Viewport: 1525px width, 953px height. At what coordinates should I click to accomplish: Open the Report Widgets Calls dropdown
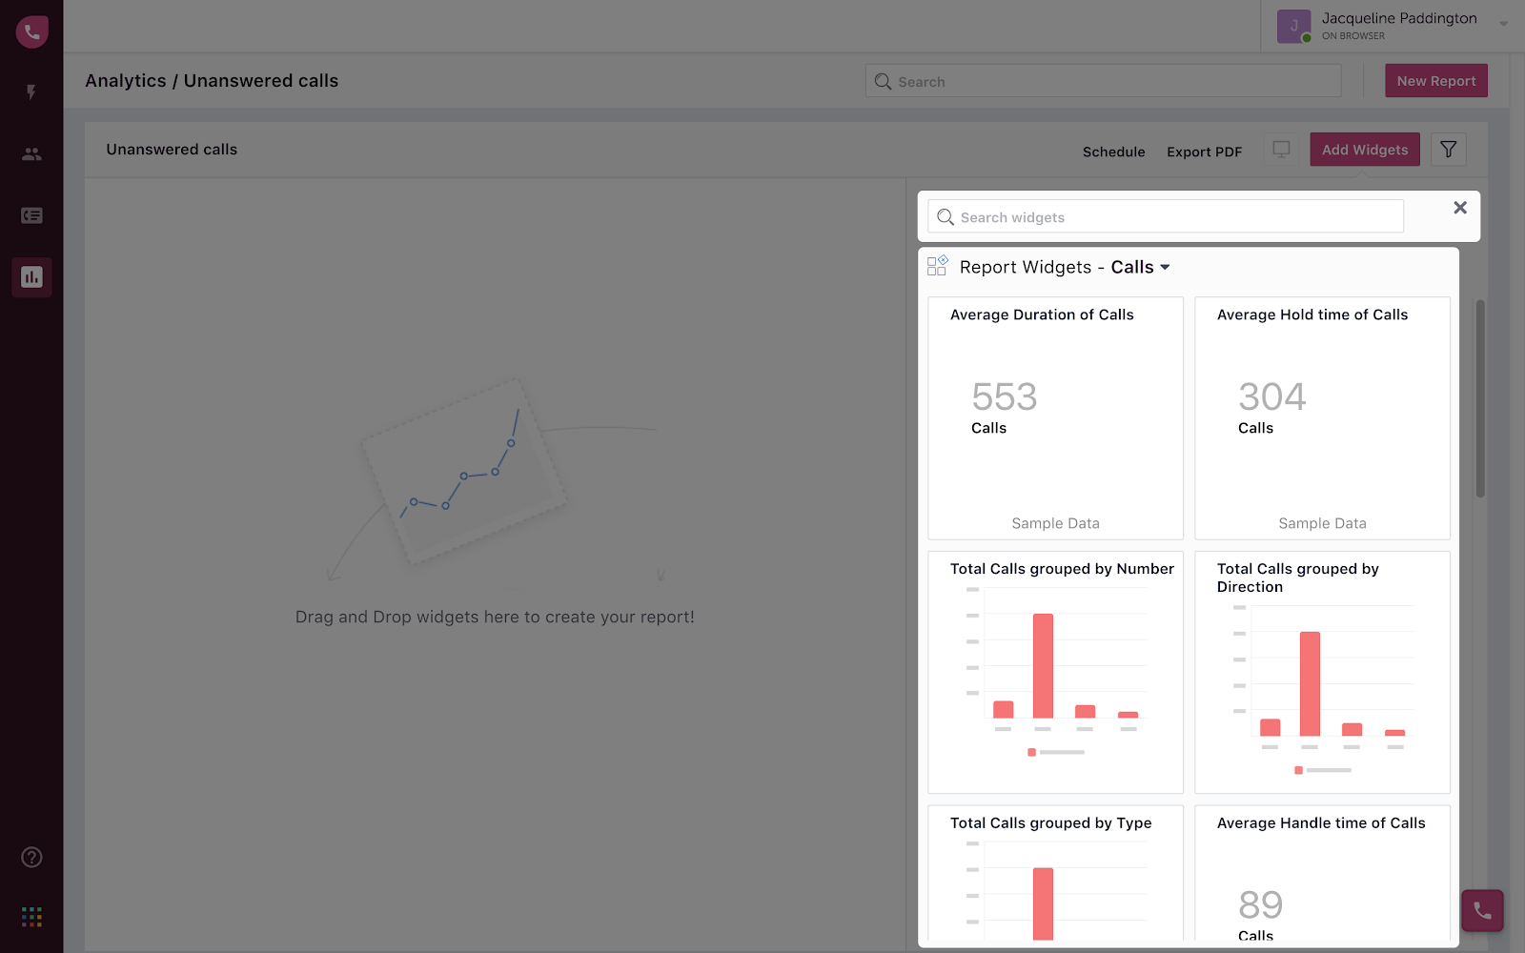tap(1141, 268)
